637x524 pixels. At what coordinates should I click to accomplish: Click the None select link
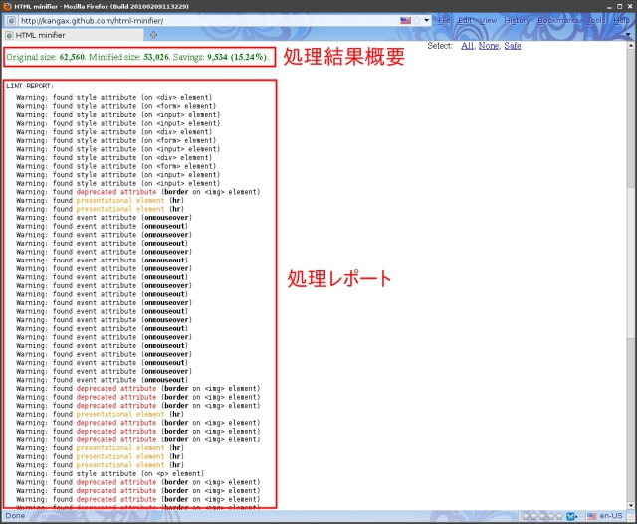click(489, 46)
